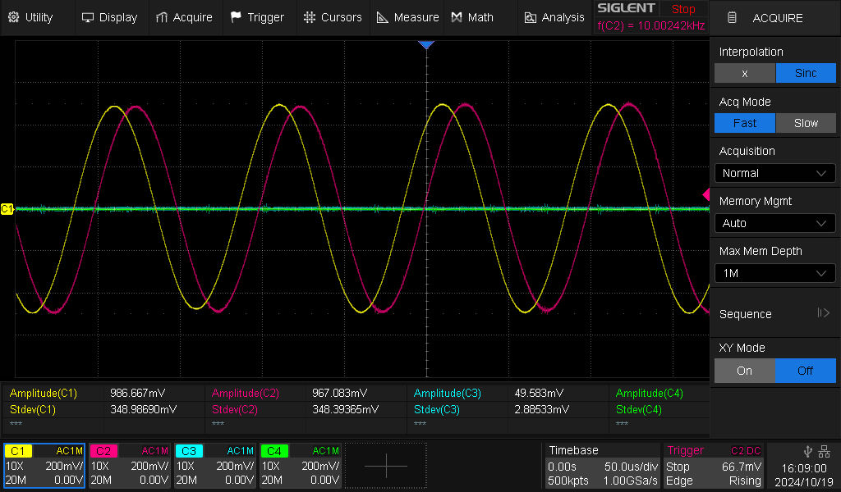Click the 49.583mV amplitude value
The width and height of the screenshot is (841, 492).
539,393
